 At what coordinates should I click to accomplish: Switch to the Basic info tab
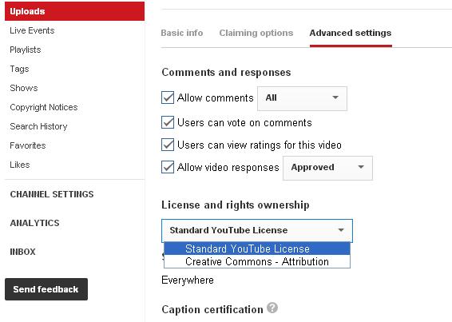coord(182,33)
